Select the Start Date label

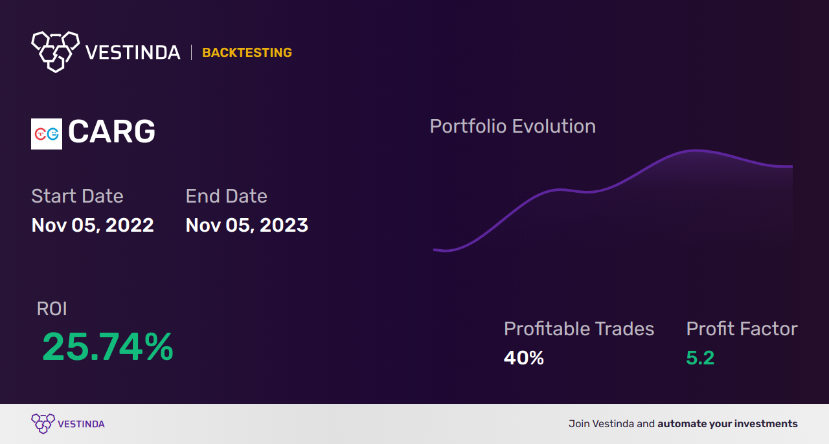pyautogui.click(x=77, y=196)
